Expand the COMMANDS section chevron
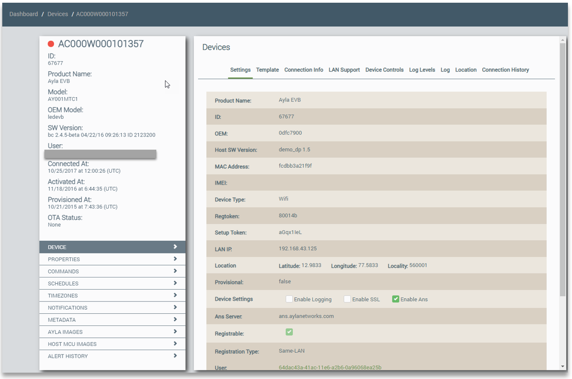The width and height of the screenshot is (572, 379). coord(175,271)
